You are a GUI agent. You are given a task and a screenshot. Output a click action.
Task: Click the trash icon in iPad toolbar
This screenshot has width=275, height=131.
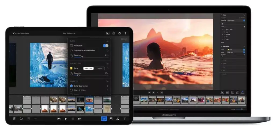[x=14, y=119]
